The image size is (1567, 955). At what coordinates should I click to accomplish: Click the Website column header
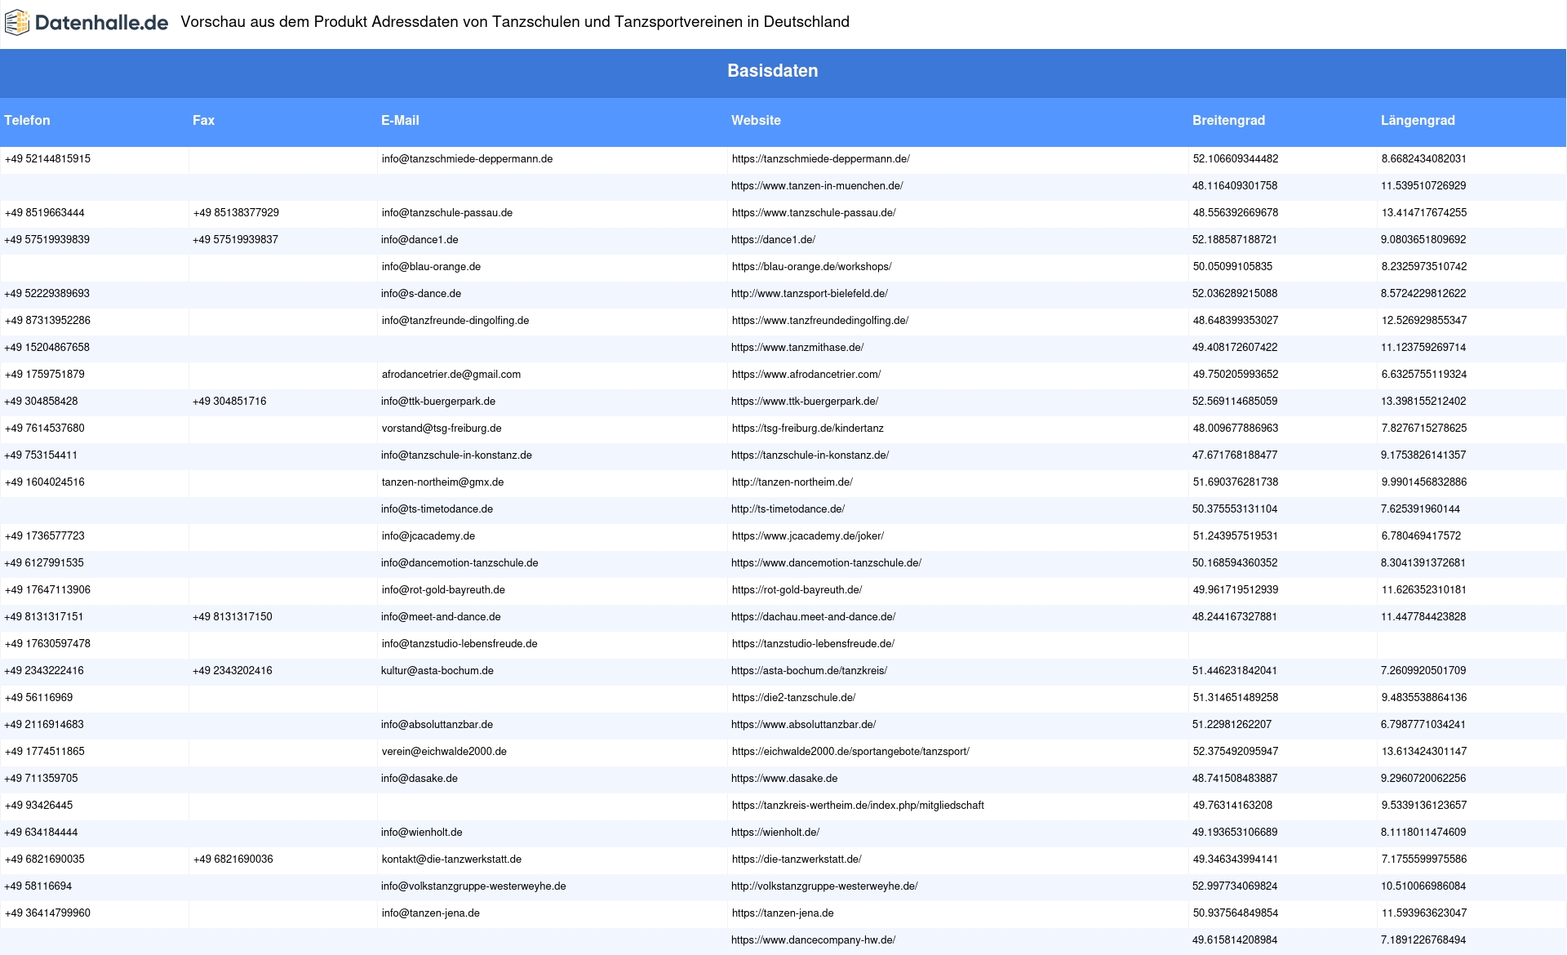click(x=756, y=120)
